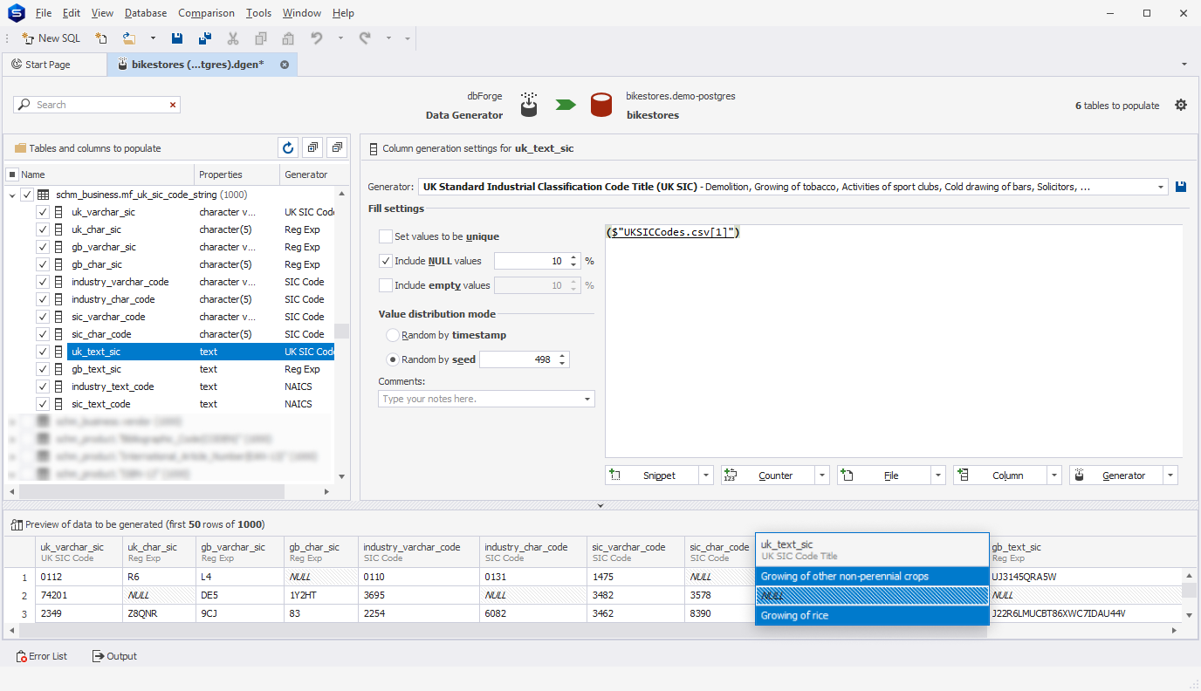Open the Tools menu
The width and height of the screenshot is (1201, 691).
pos(258,13)
